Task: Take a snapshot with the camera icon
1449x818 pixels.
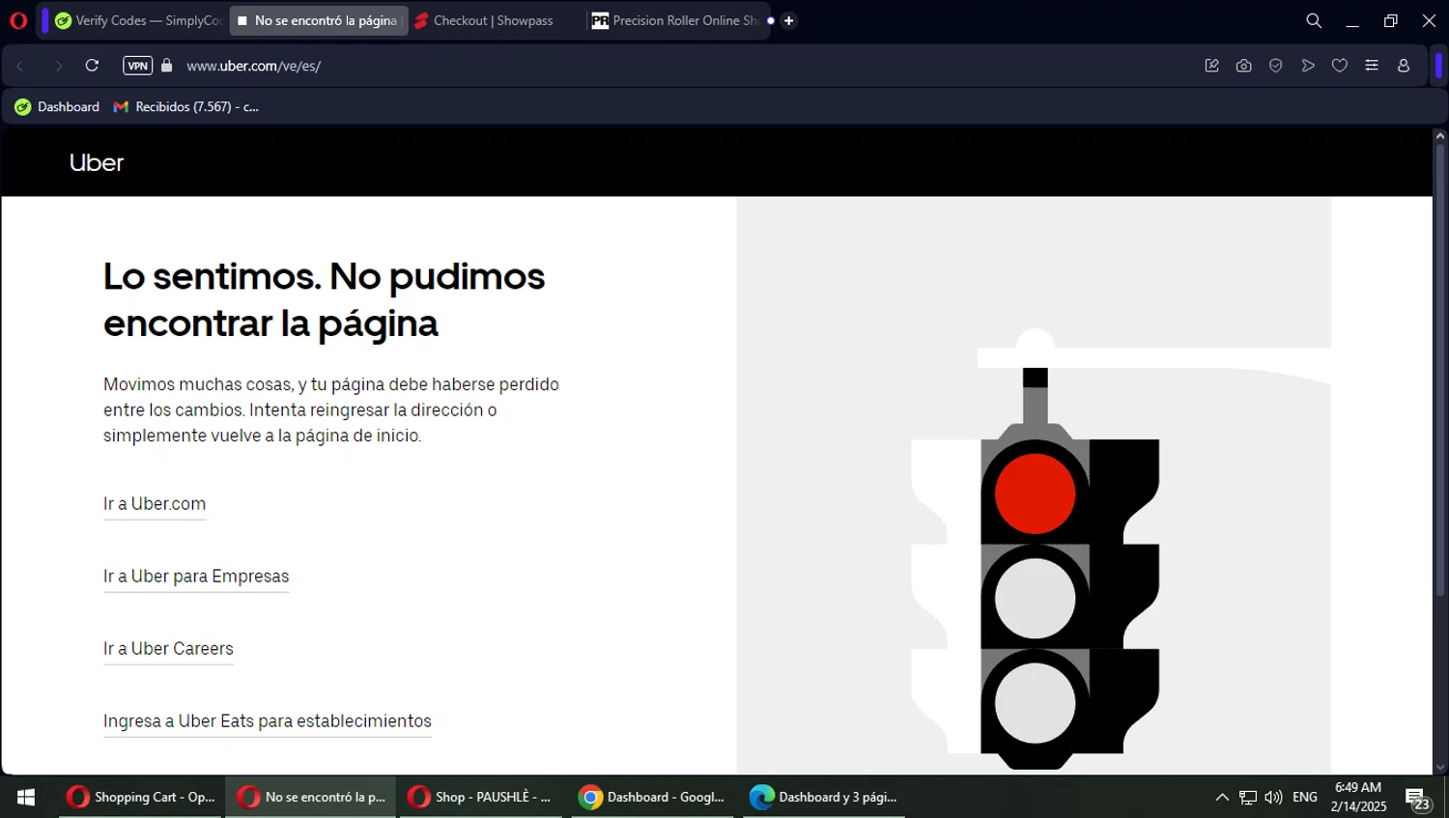Action: pyautogui.click(x=1243, y=66)
